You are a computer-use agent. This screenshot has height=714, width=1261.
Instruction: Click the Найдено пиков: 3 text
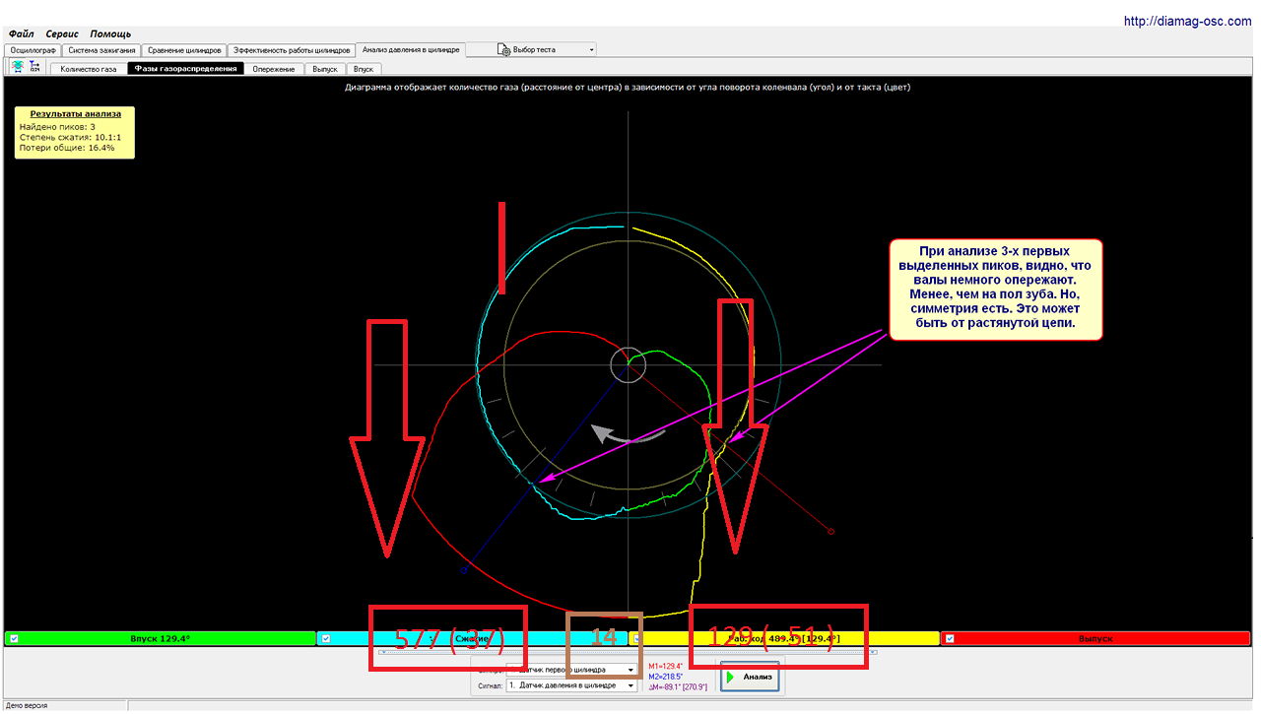[57, 126]
